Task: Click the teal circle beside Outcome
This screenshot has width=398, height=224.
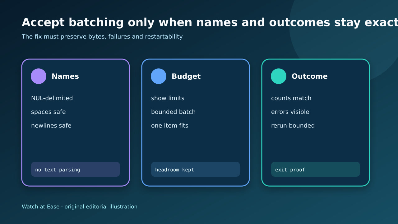Action: [279, 76]
